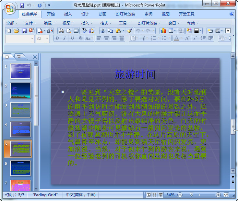Screen dimensions: 238x201
Task: Click Fit slide to current window button
Action: 226,195
